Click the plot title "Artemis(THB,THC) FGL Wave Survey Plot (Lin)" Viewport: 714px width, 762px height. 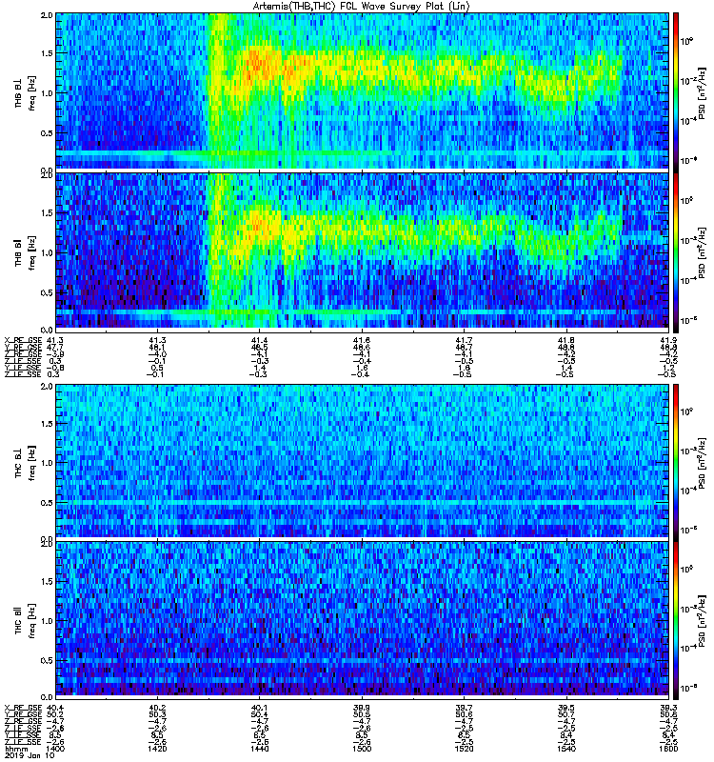tap(362, 7)
